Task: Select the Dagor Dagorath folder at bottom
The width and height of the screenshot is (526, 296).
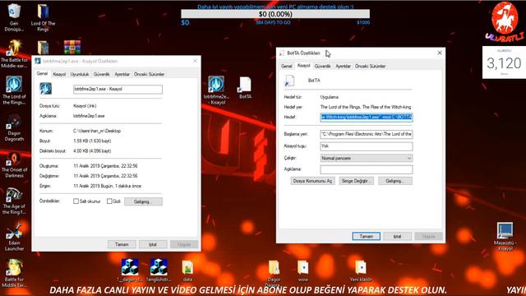Action: [274, 271]
